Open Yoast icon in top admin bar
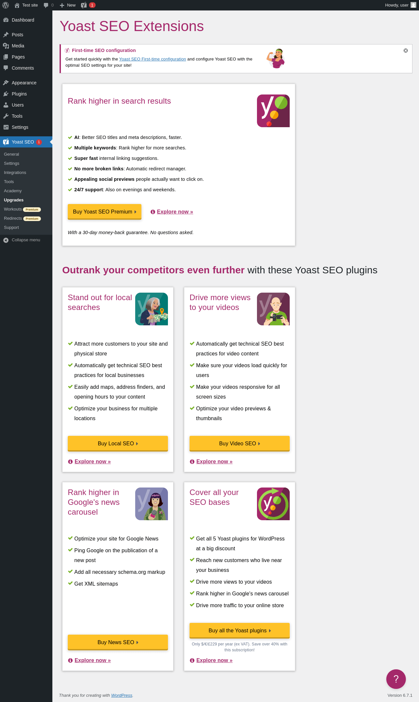The height and width of the screenshot is (702, 419). point(84,5)
